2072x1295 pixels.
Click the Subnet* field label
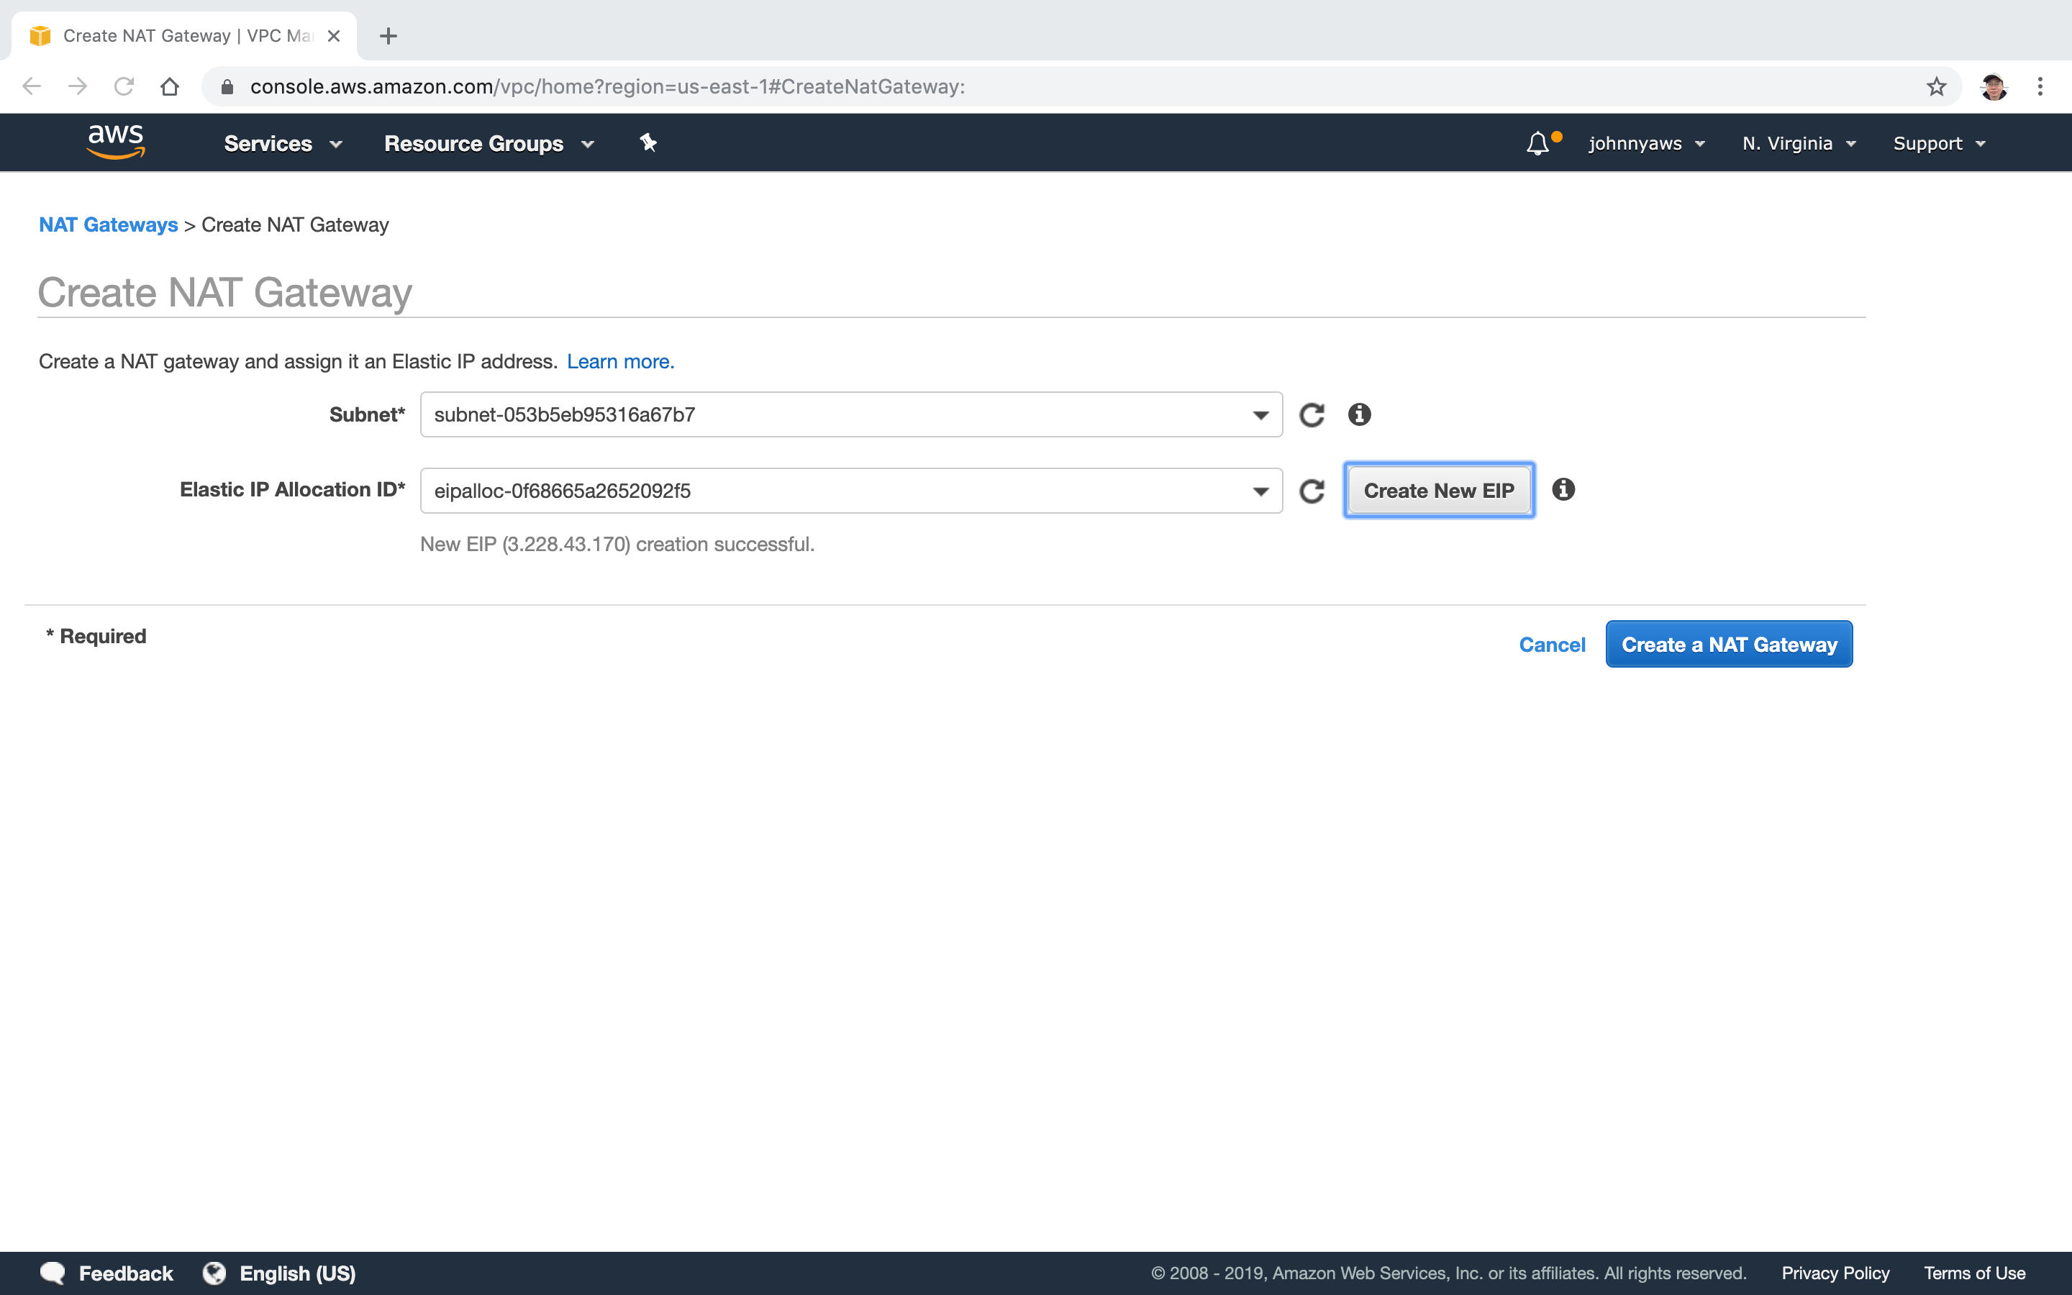click(x=366, y=414)
